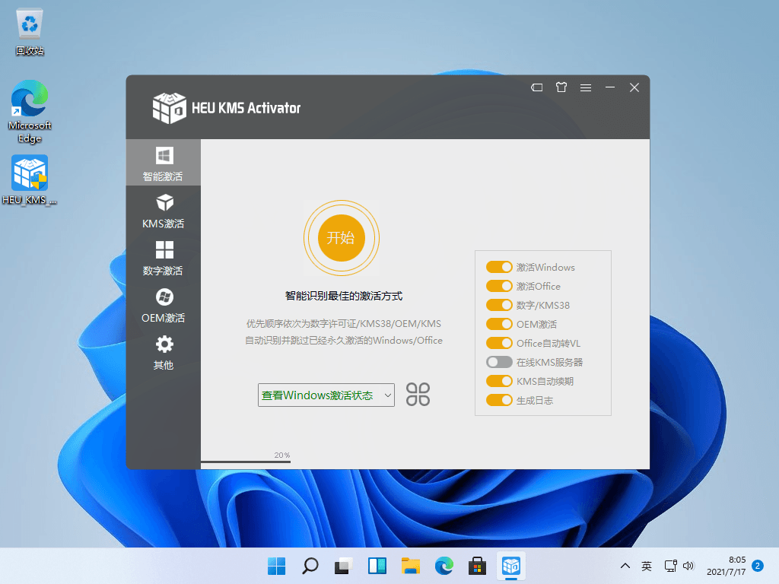Close the HEU KMS Activator window
Screen dimensions: 779x584
634,87
